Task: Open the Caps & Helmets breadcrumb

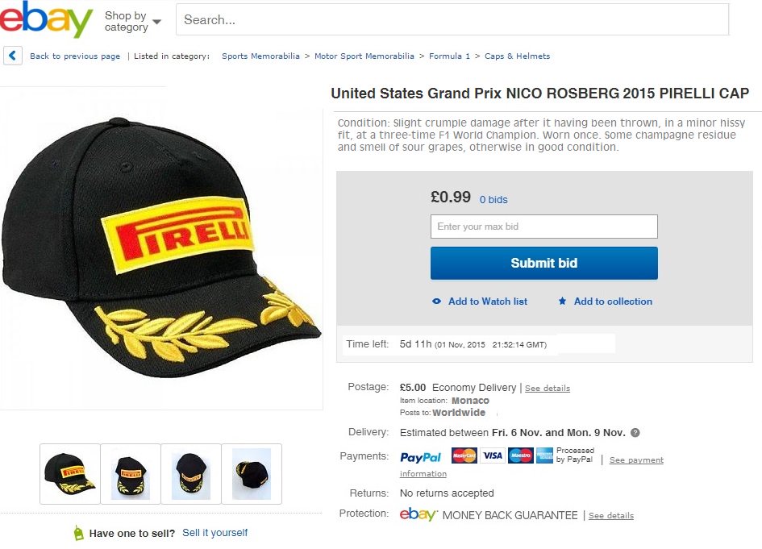Action: coord(518,56)
